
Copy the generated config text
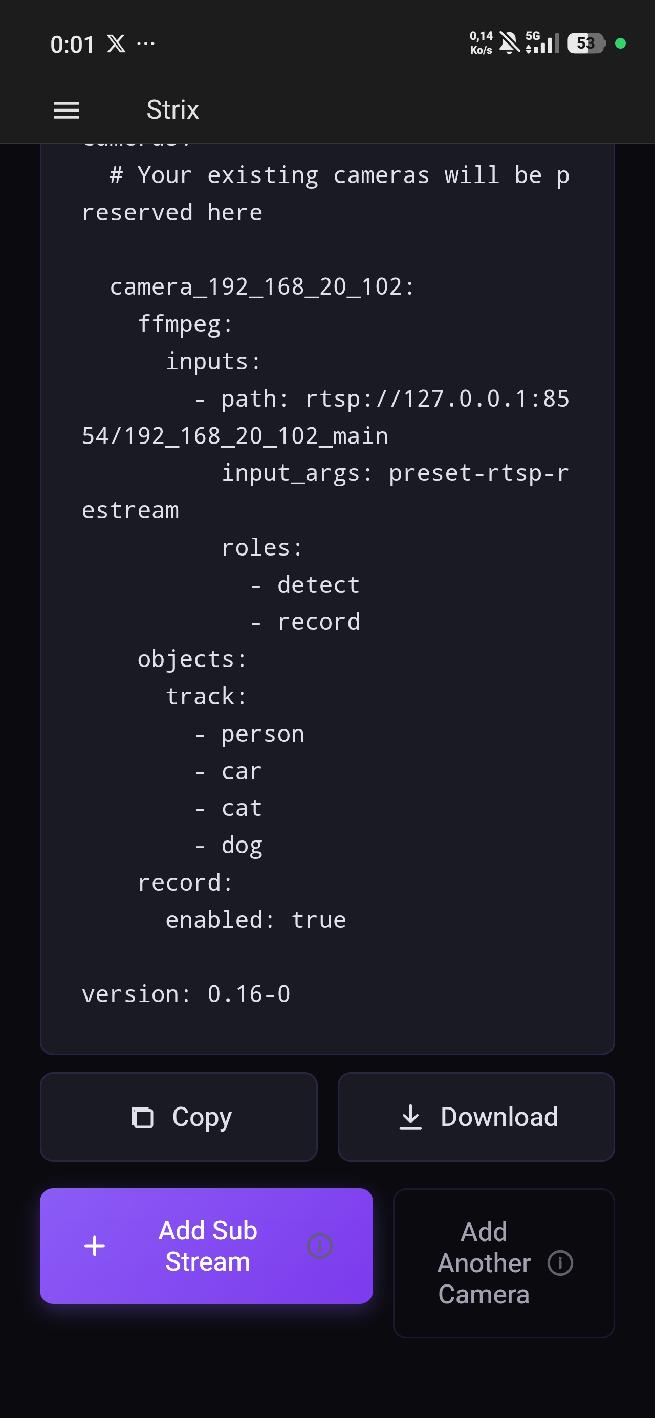pos(179,1117)
